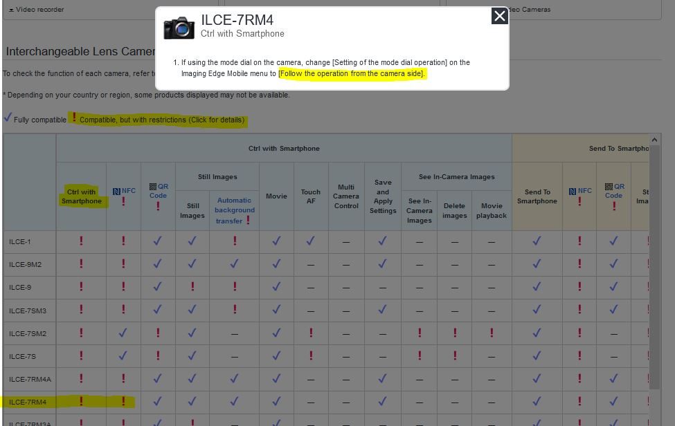Image resolution: width=675 pixels, height=426 pixels.
Task: Click the highlighted 'Ctrl with Smartphone' column header
Action: 82,196
